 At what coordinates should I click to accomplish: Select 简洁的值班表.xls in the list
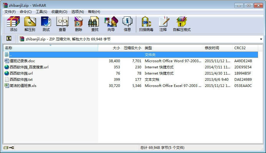(23, 86)
